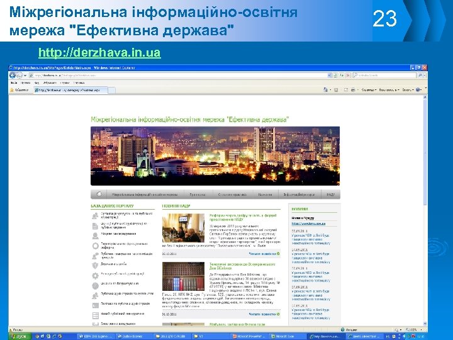Image resolution: width=453 pixels, height=340 pixels.
Task: Open the first menu in IE menu bar
Action: click(14, 82)
